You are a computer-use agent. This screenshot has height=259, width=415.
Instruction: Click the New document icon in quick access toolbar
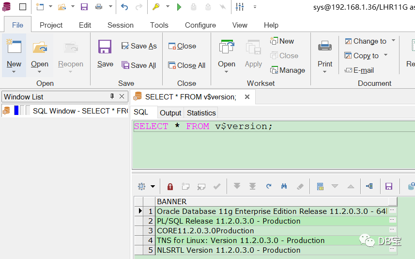(40, 7)
